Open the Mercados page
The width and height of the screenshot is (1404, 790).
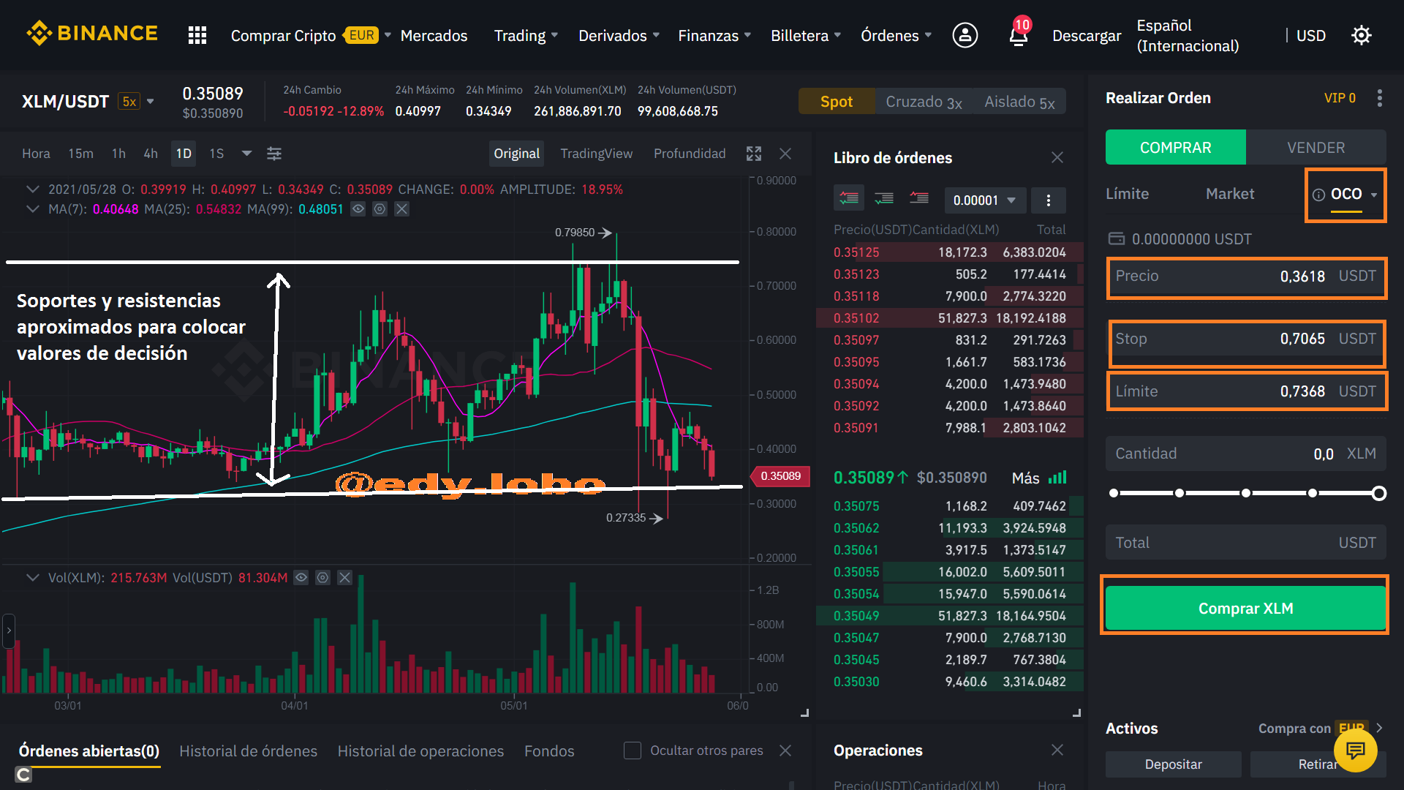(434, 35)
